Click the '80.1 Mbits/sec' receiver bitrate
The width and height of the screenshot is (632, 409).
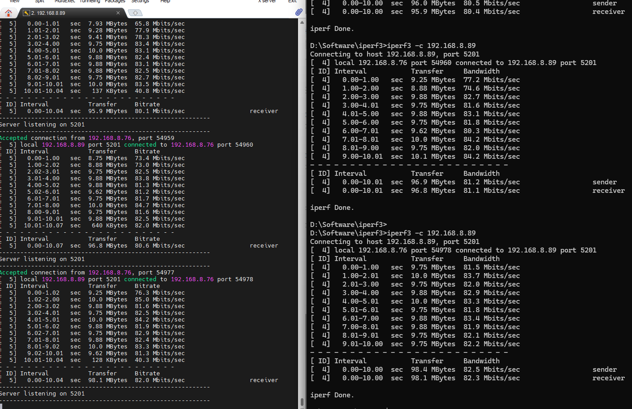point(160,111)
